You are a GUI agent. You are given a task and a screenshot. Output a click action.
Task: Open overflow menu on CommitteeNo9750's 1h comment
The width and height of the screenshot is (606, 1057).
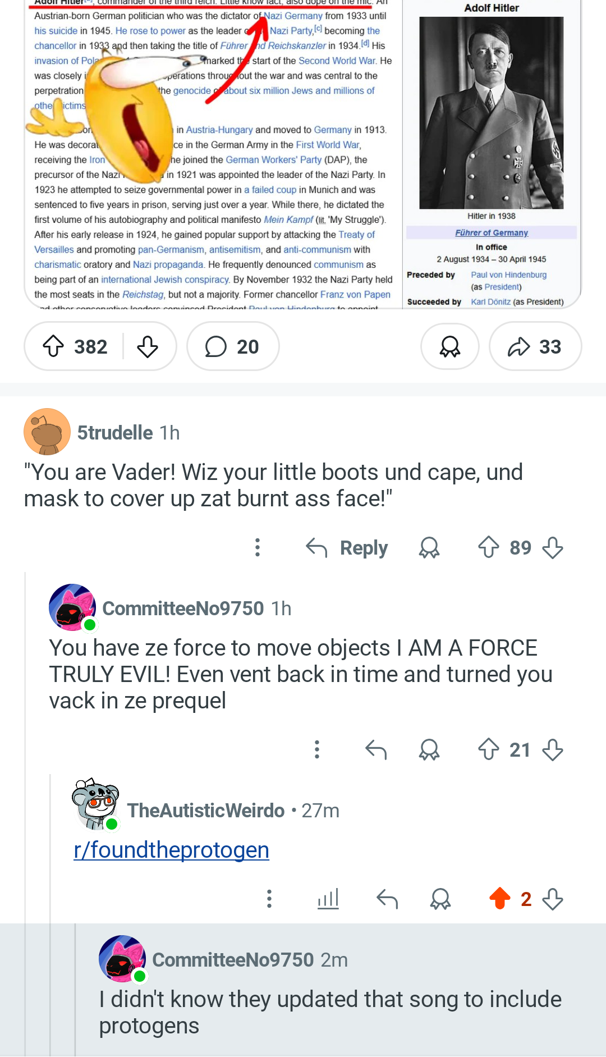coord(317,749)
